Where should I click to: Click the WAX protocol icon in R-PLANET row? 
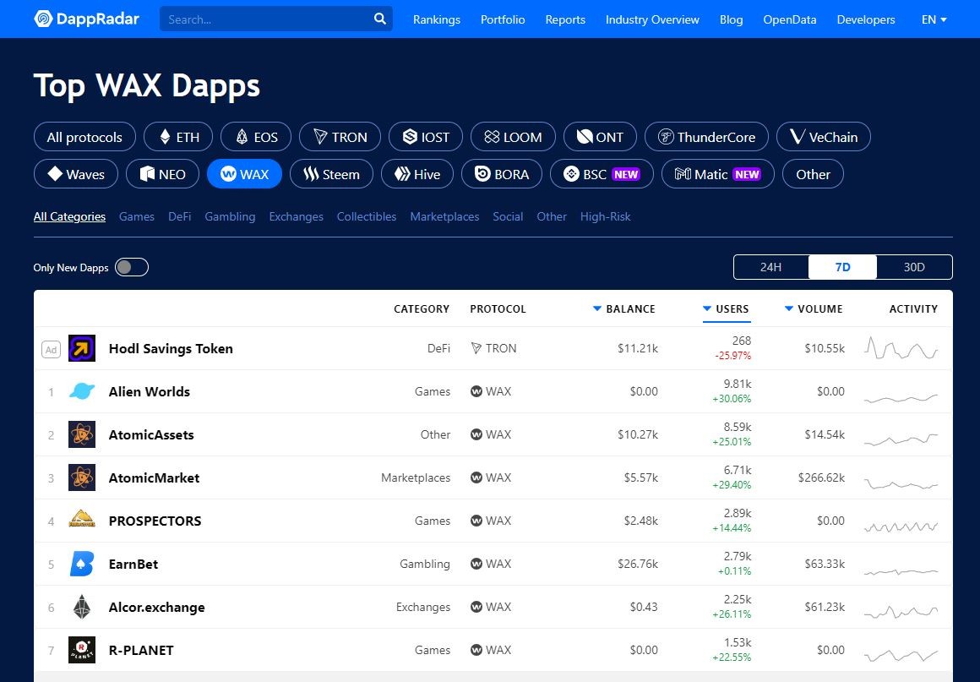point(476,650)
